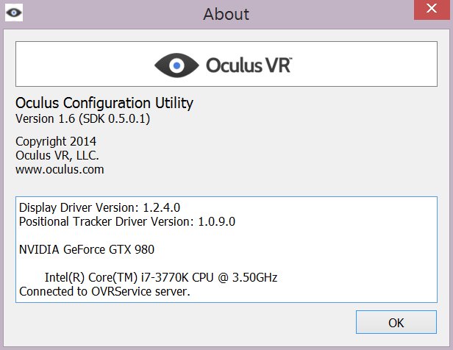Click the Display Driver Version line
The width and height of the screenshot is (453, 350).
coord(99,207)
